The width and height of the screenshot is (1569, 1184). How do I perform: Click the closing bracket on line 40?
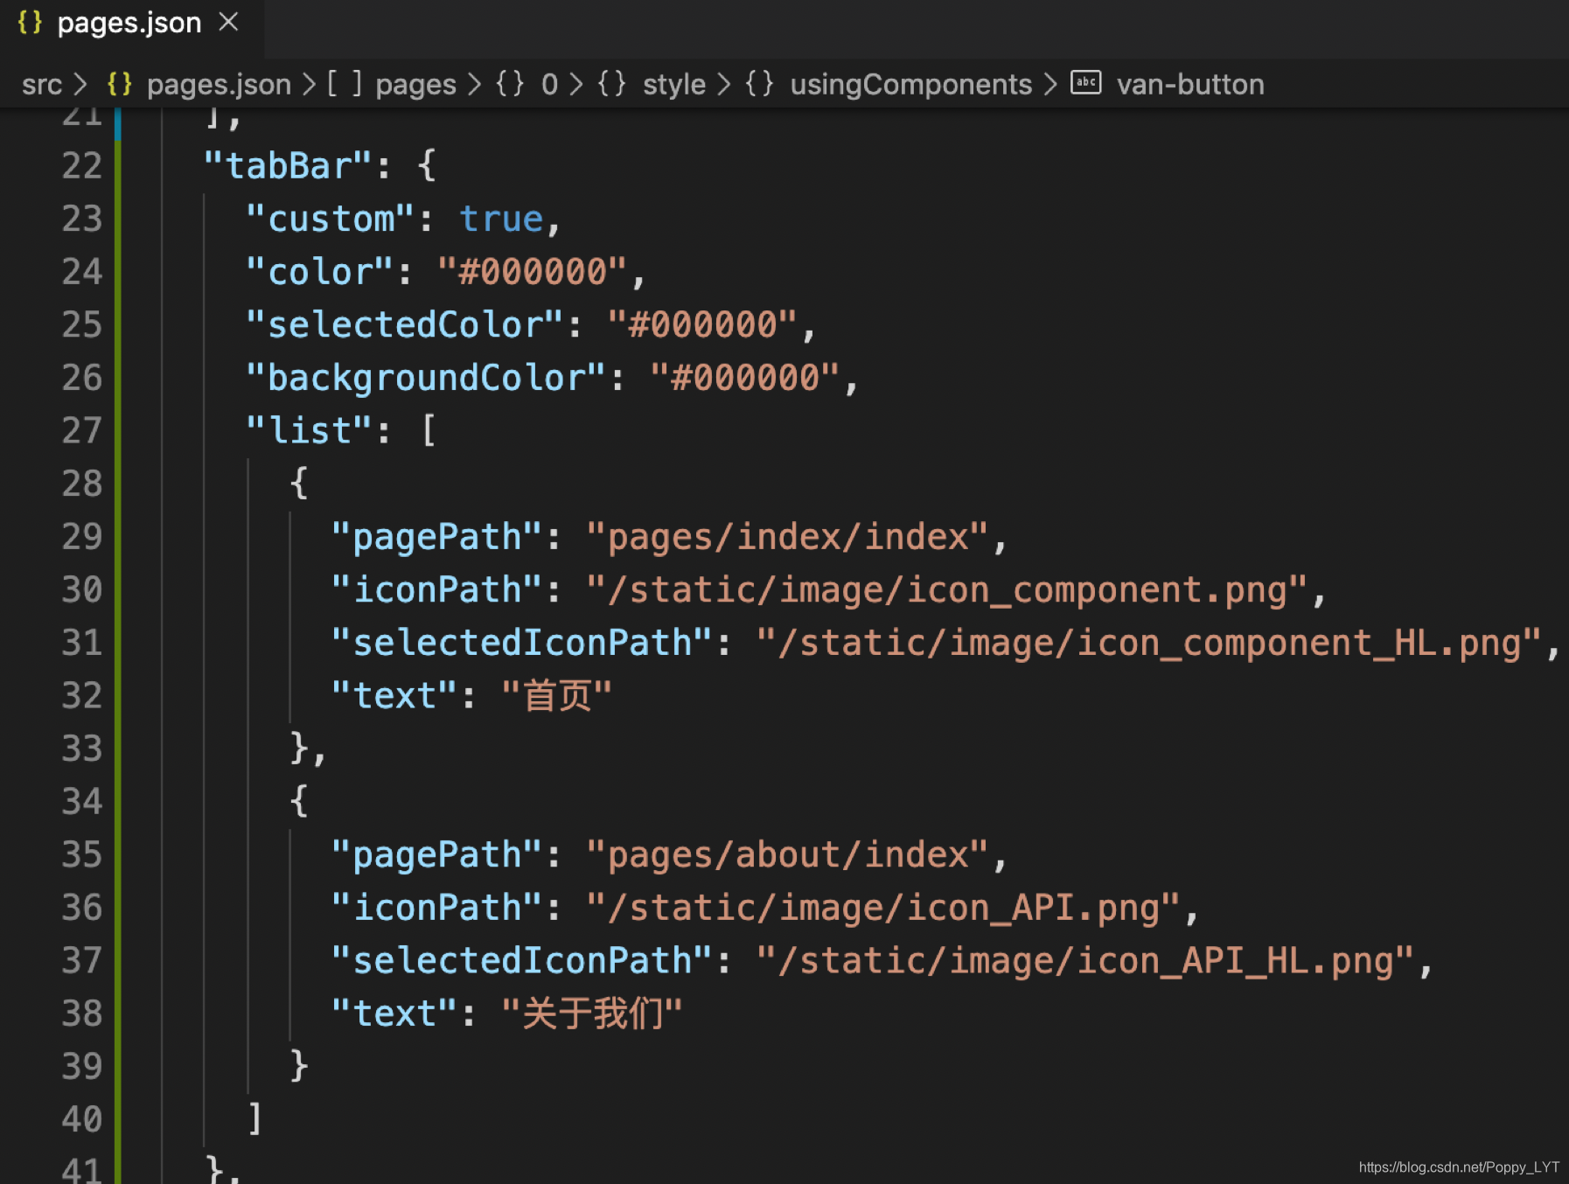click(255, 1118)
